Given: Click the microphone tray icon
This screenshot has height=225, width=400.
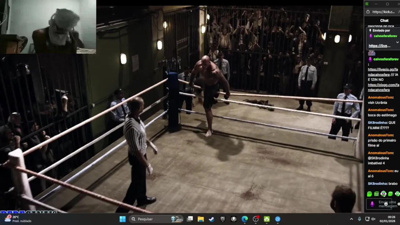Looking at the screenshot, I should [359, 219].
